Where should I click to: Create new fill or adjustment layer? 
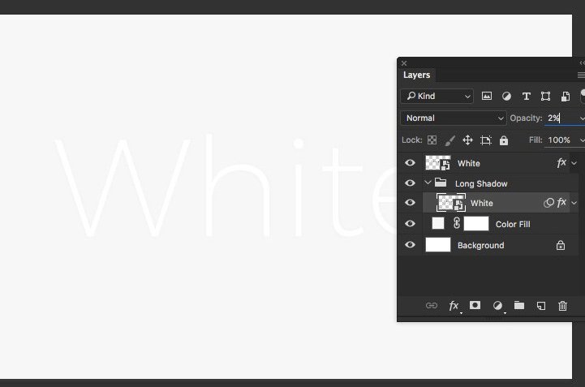tap(497, 306)
